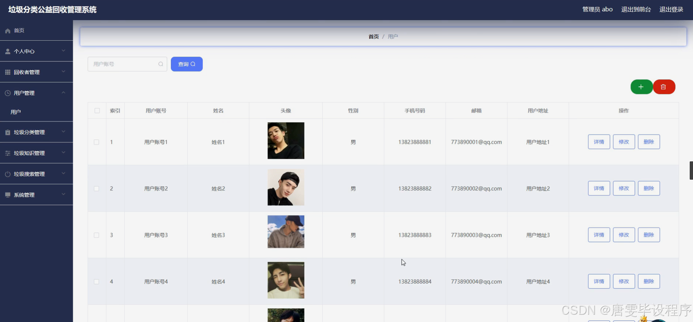Check the checkbox for row 用户账号2

pyautogui.click(x=97, y=188)
